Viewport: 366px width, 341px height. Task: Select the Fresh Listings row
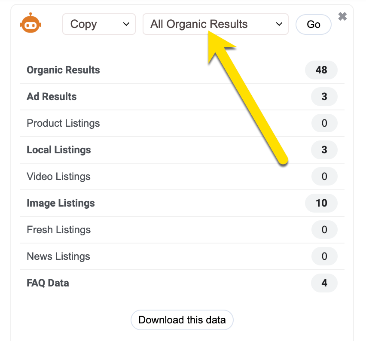pyautogui.click(x=58, y=230)
